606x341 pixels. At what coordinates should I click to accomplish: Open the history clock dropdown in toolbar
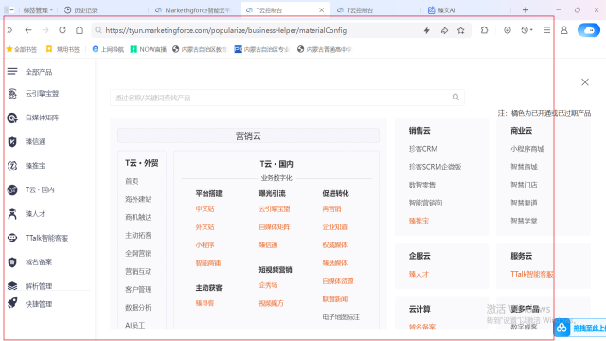[526, 30]
